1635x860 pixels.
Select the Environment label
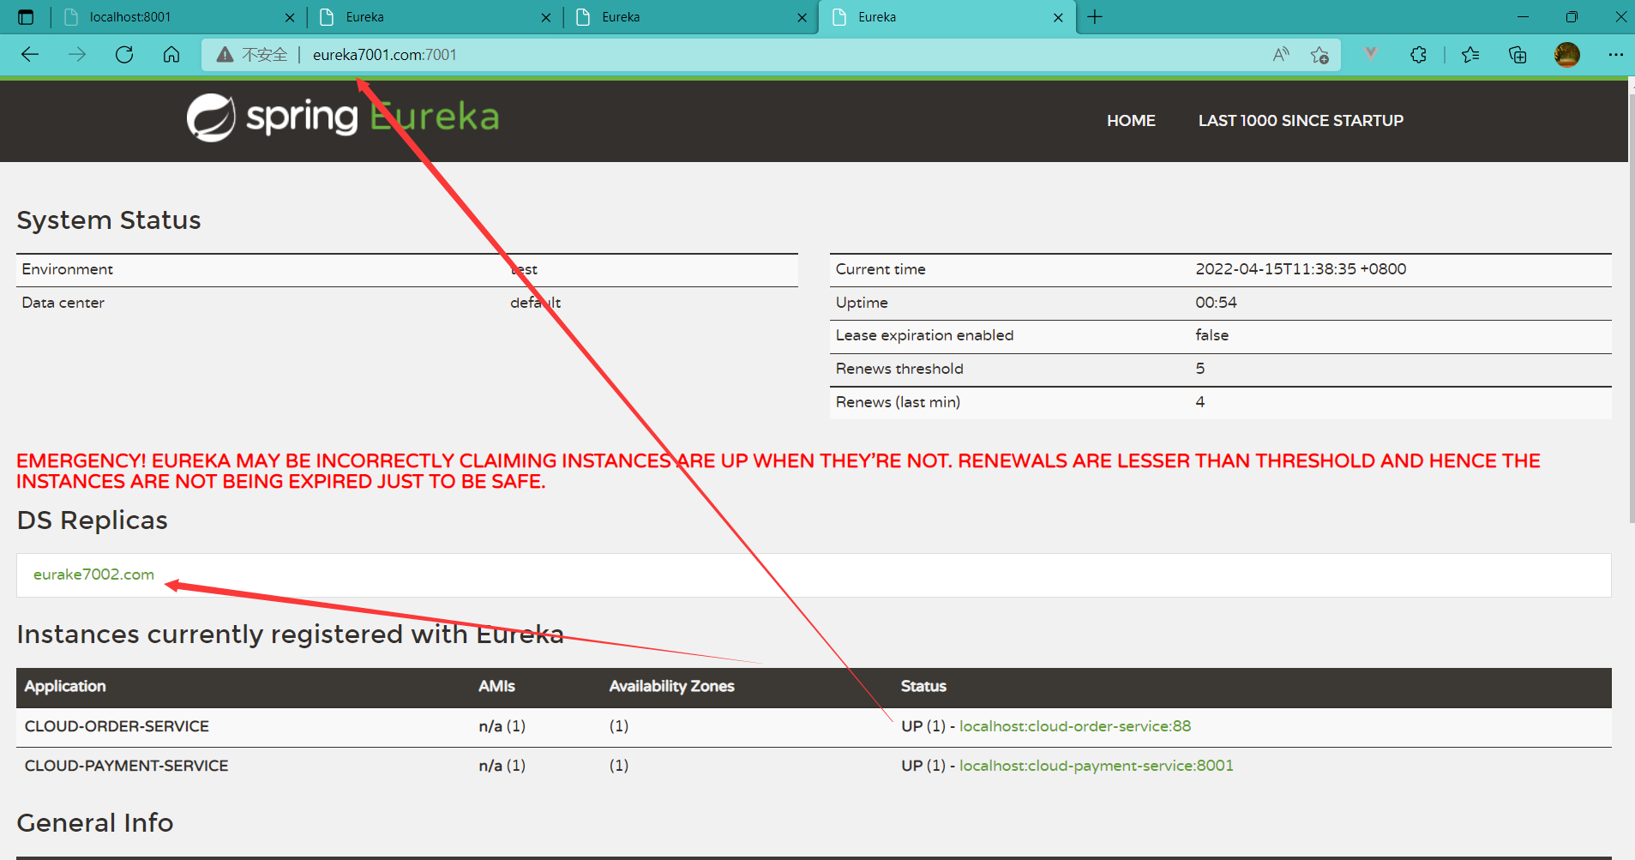[x=67, y=269]
